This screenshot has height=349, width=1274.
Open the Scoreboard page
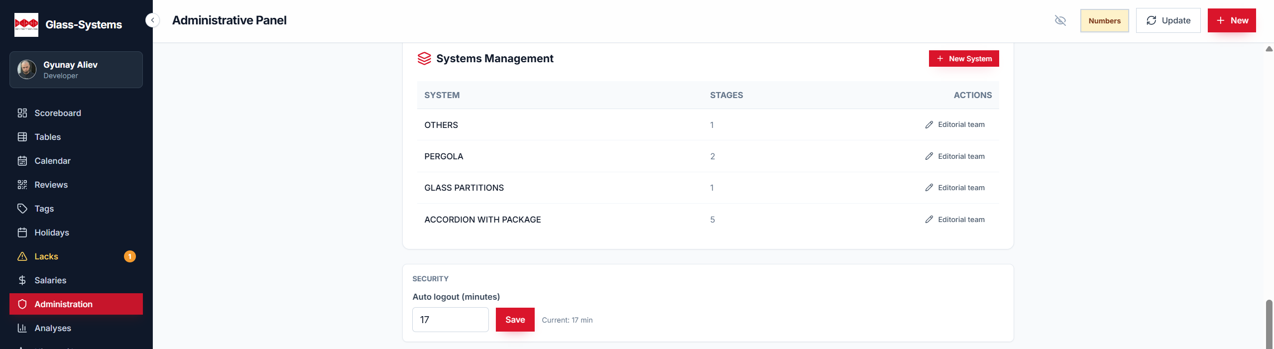76,113
